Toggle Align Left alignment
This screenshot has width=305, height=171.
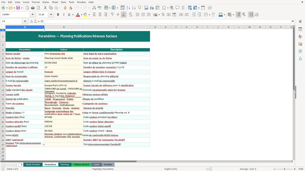tap(94, 15)
